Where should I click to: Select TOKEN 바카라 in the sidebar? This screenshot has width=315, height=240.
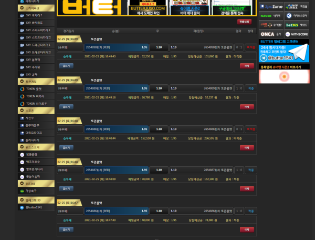coord(35,96)
